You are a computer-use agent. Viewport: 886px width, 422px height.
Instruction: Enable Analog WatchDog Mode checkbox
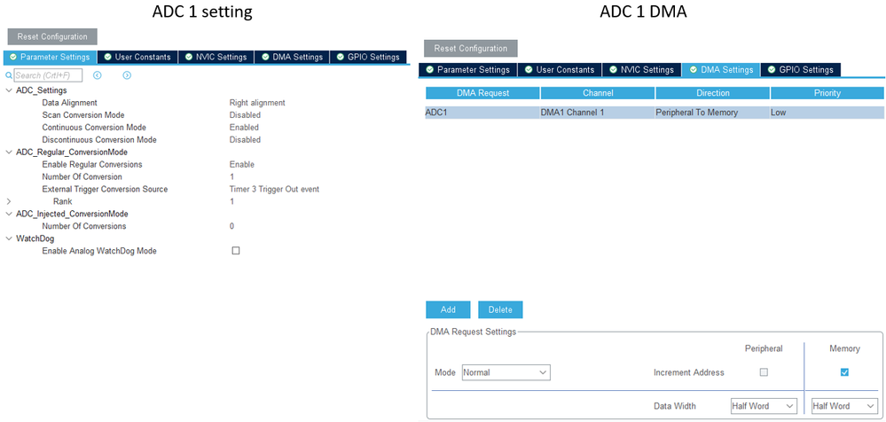[236, 251]
